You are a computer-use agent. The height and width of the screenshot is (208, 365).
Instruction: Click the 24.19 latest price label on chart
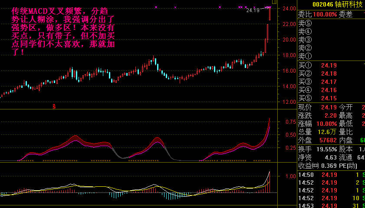(253, 10)
